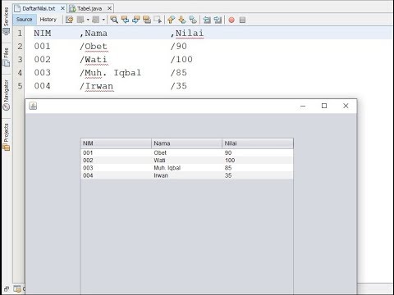
Task: Click '002' text in editor line 3
Action: pyautogui.click(x=43, y=60)
